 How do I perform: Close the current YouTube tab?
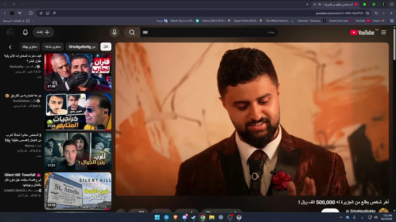click(x=315, y=4)
